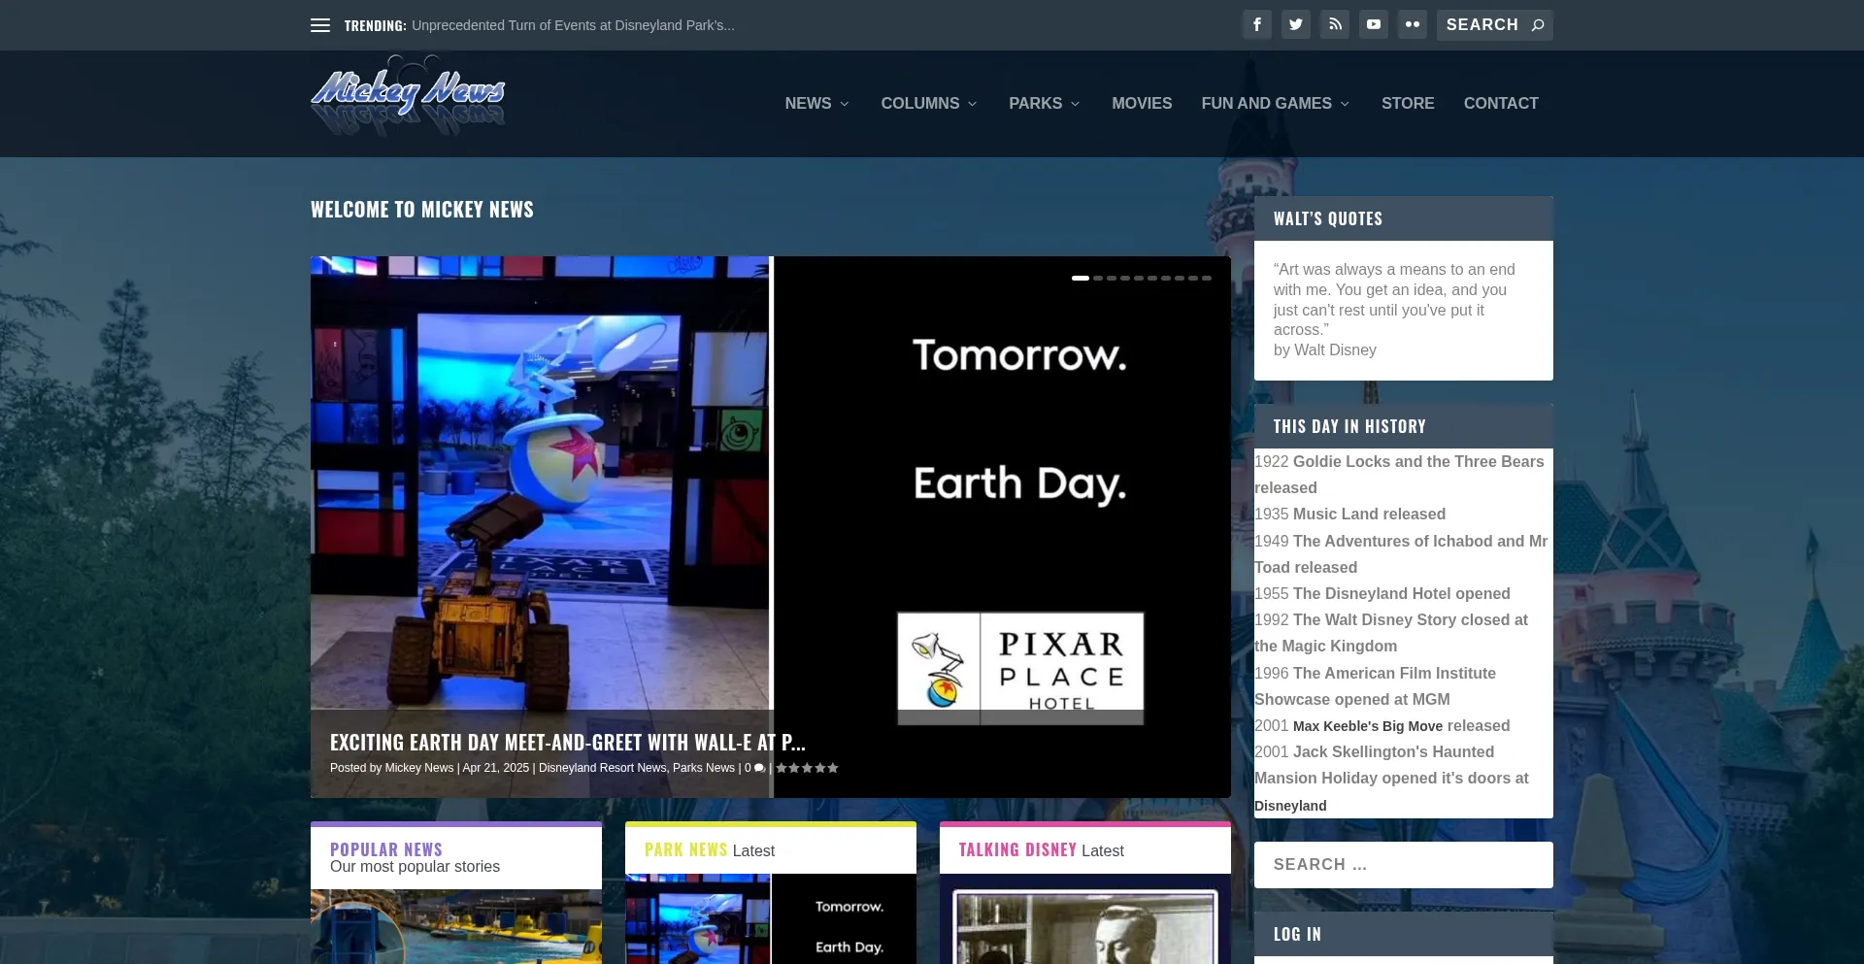Open the Twitter social icon
Viewport: 1864px width, 964px height.
tap(1295, 24)
